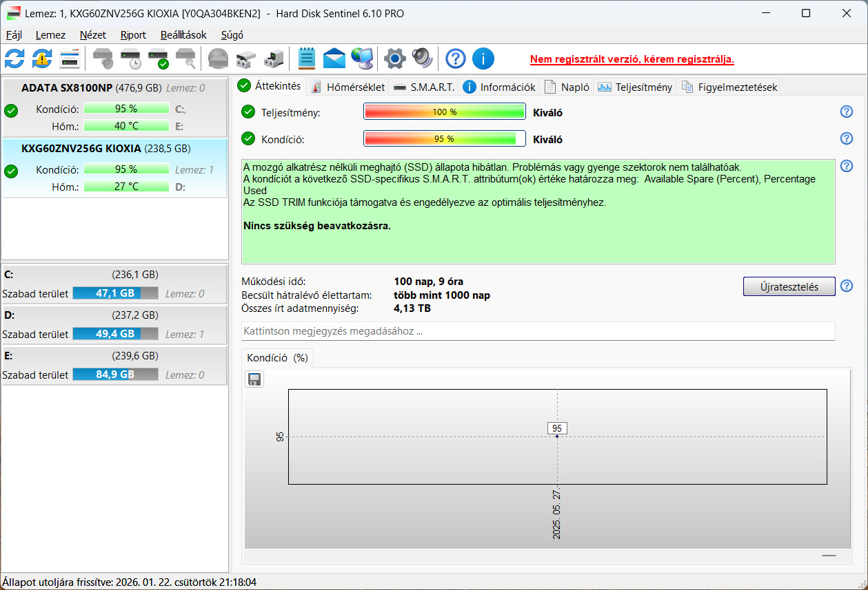Click the red unregistered version registration link
This screenshot has height=590, width=868.
click(x=632, y=59)
